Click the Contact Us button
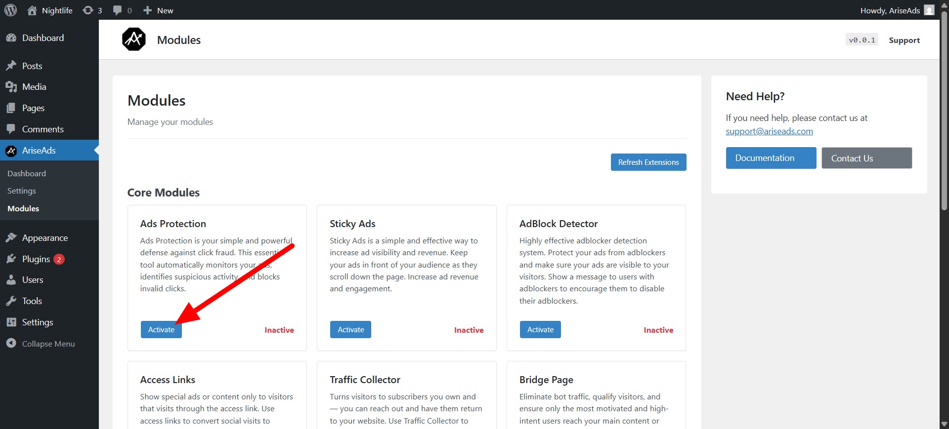The image size is (949, 429). click(x=867, y=158)
